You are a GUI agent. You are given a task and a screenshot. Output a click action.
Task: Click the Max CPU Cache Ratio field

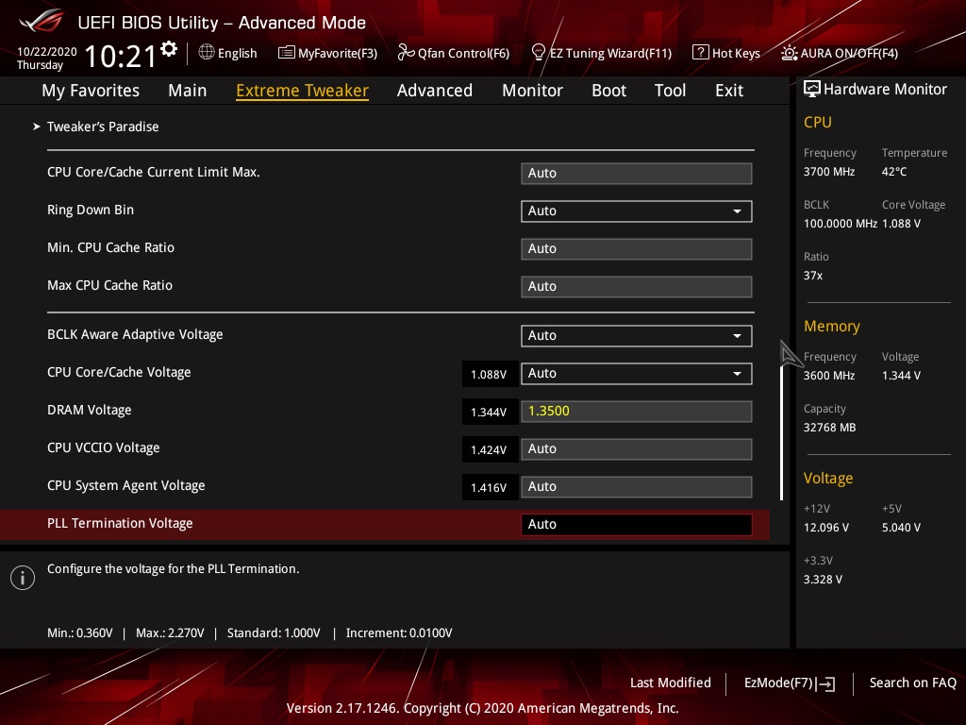637,287
